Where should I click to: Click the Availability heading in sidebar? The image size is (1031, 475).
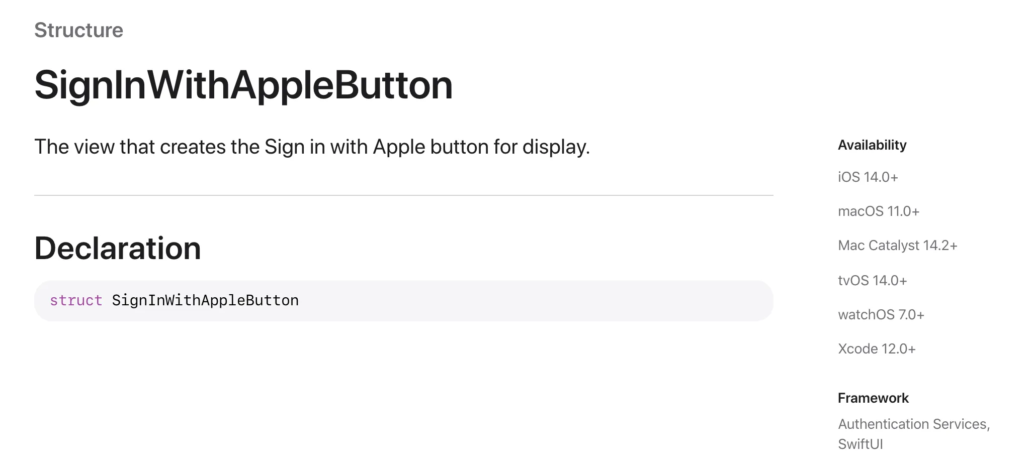coord(872,145)
